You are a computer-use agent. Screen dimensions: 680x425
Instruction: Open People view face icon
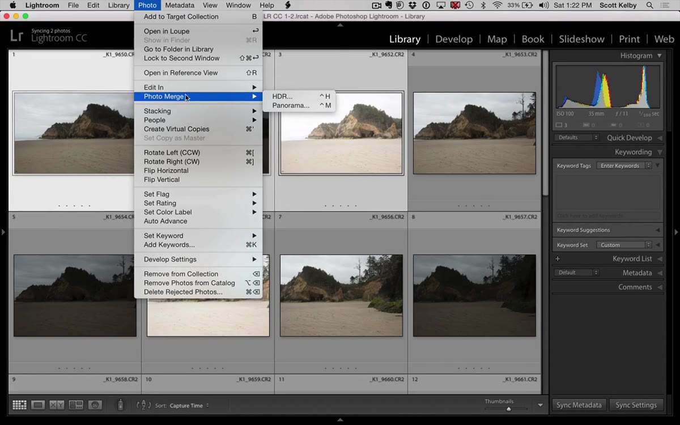(95, 405)
